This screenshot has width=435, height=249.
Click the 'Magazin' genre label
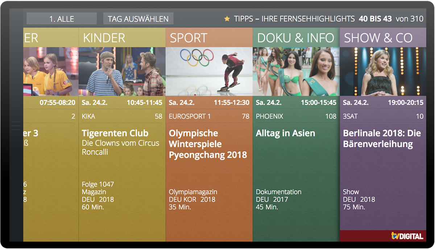94,192
